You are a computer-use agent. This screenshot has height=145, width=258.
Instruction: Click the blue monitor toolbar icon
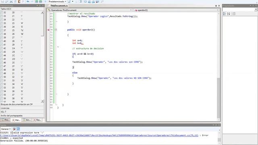coord(85,2)
